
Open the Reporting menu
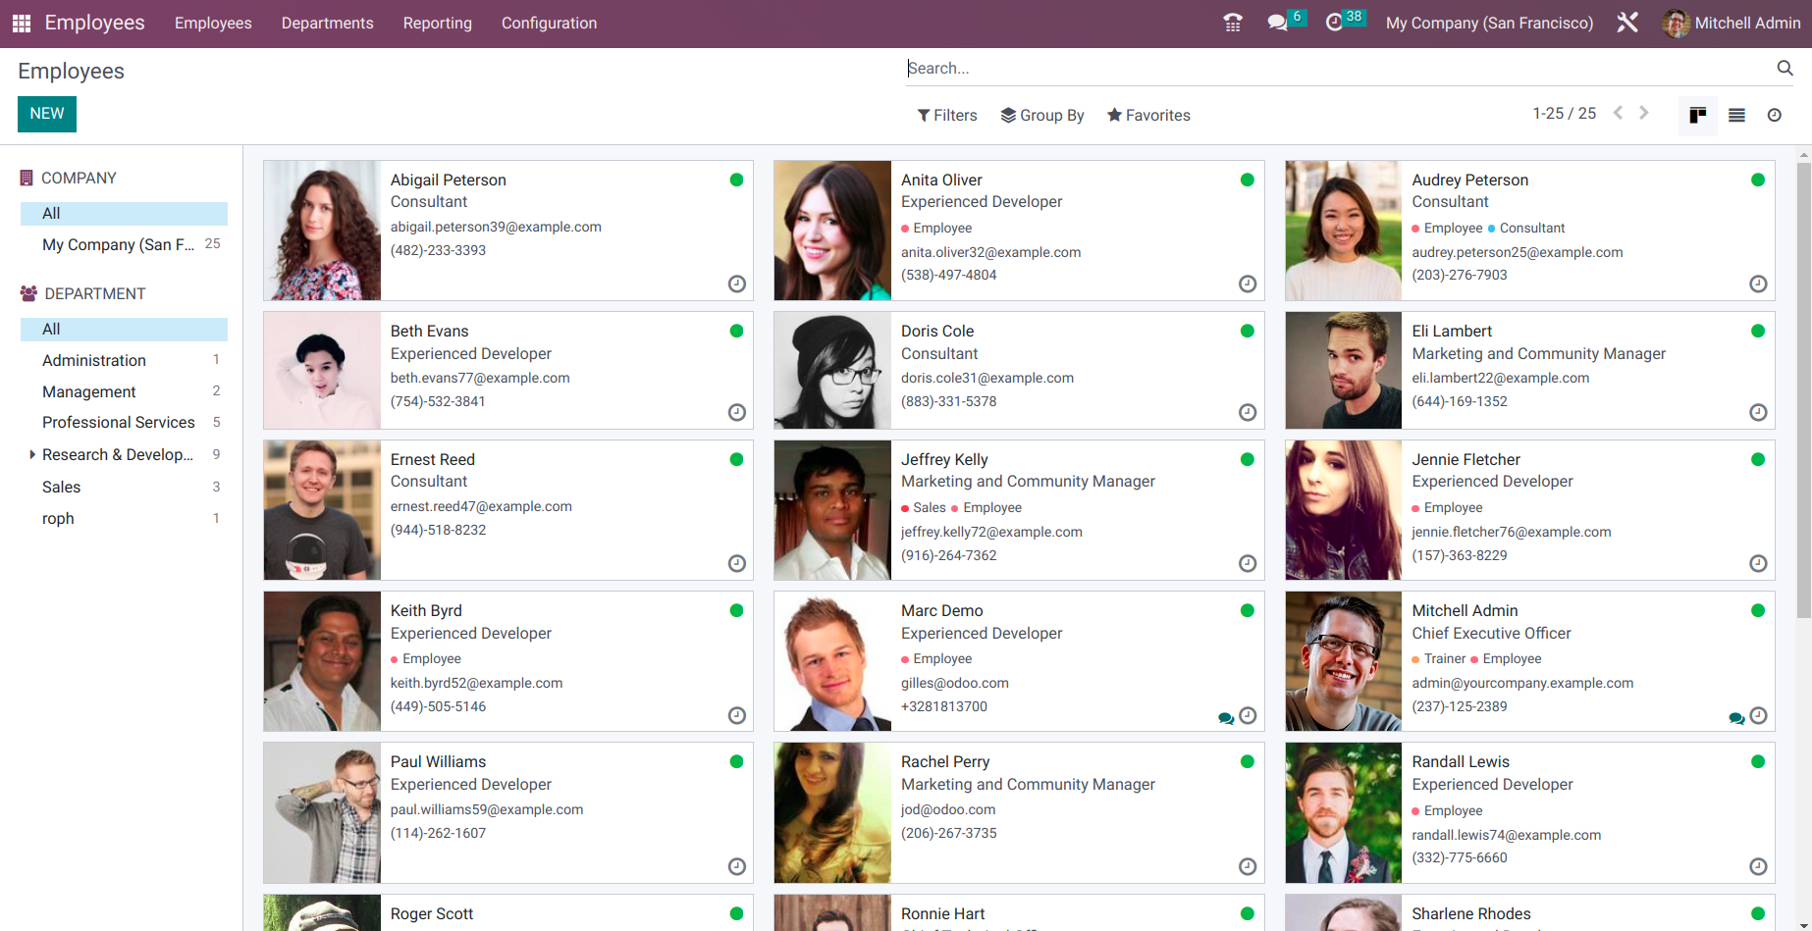[437, 23]
